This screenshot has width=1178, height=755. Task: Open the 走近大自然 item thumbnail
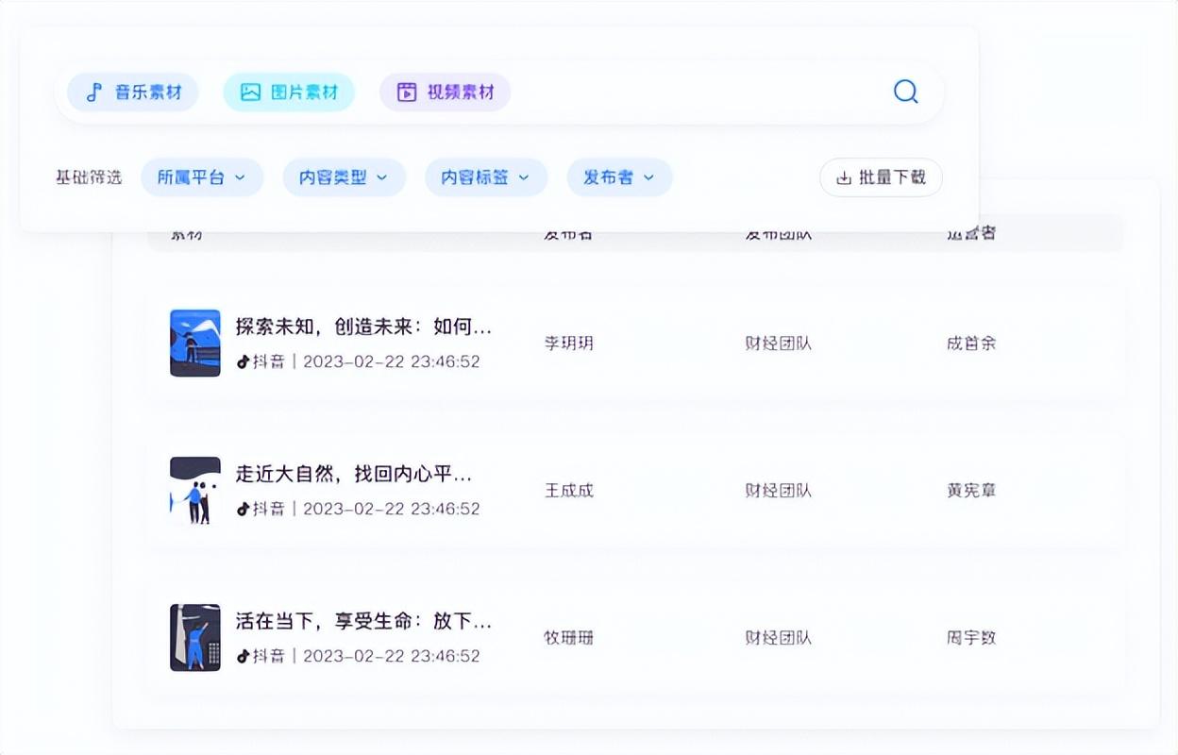[x=195, y=491]
